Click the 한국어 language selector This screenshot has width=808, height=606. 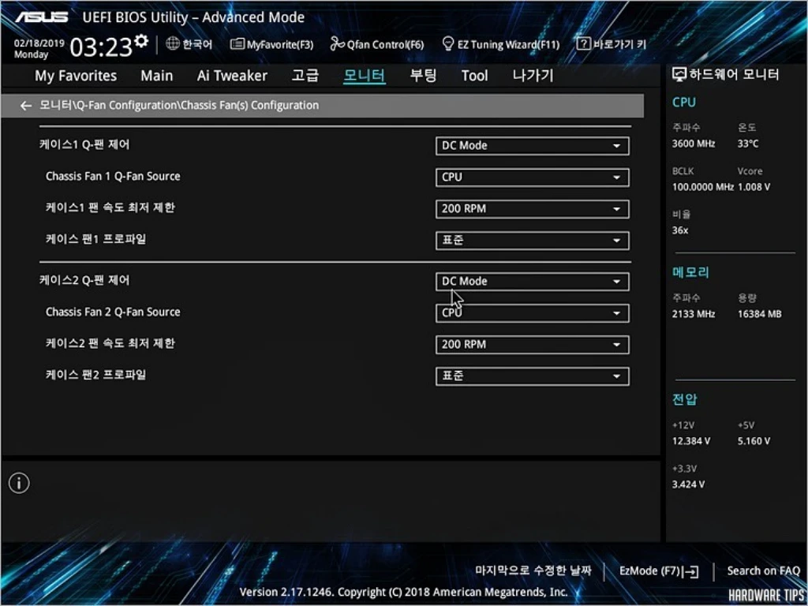[x=196, y=44]
